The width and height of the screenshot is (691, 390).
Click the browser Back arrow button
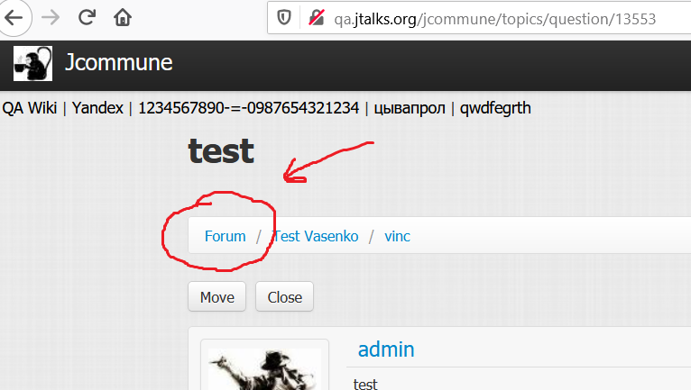(x=14, y=18)
